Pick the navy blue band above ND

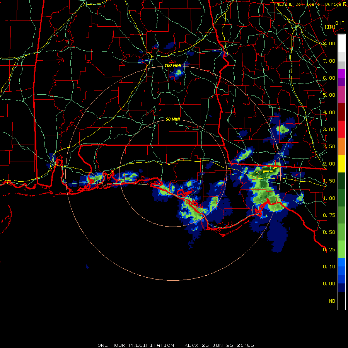(x=341, y=288)
